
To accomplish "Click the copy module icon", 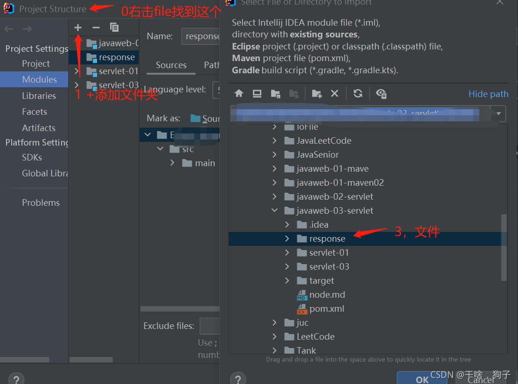I will point(114,28).
